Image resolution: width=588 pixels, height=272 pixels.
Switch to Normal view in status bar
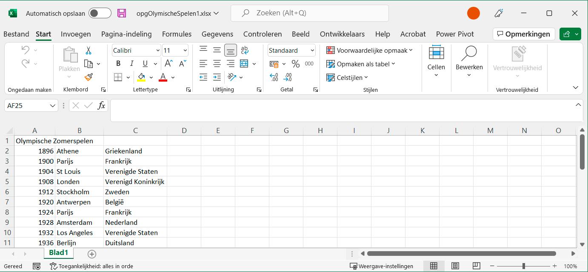[x=434, y=266]
